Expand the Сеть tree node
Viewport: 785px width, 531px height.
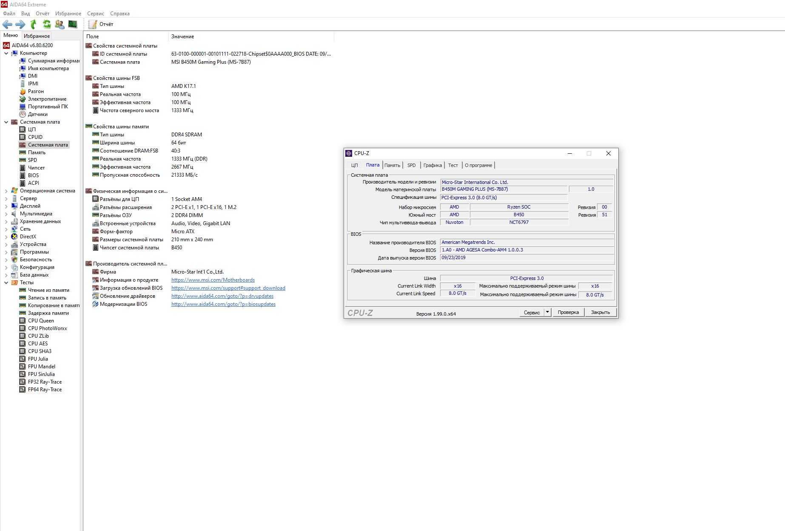coord(6,229)
